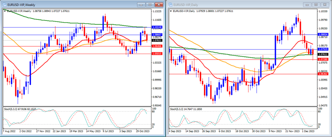Viewport: 332px width, 137px height.
Task: Click the 3 Sep 2023 date on the time axis
Action: click(x=126, y=131)
